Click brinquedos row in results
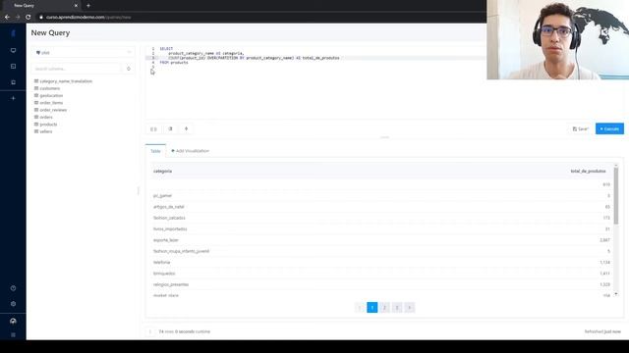629x353 pixels. (x=381, y=274)
